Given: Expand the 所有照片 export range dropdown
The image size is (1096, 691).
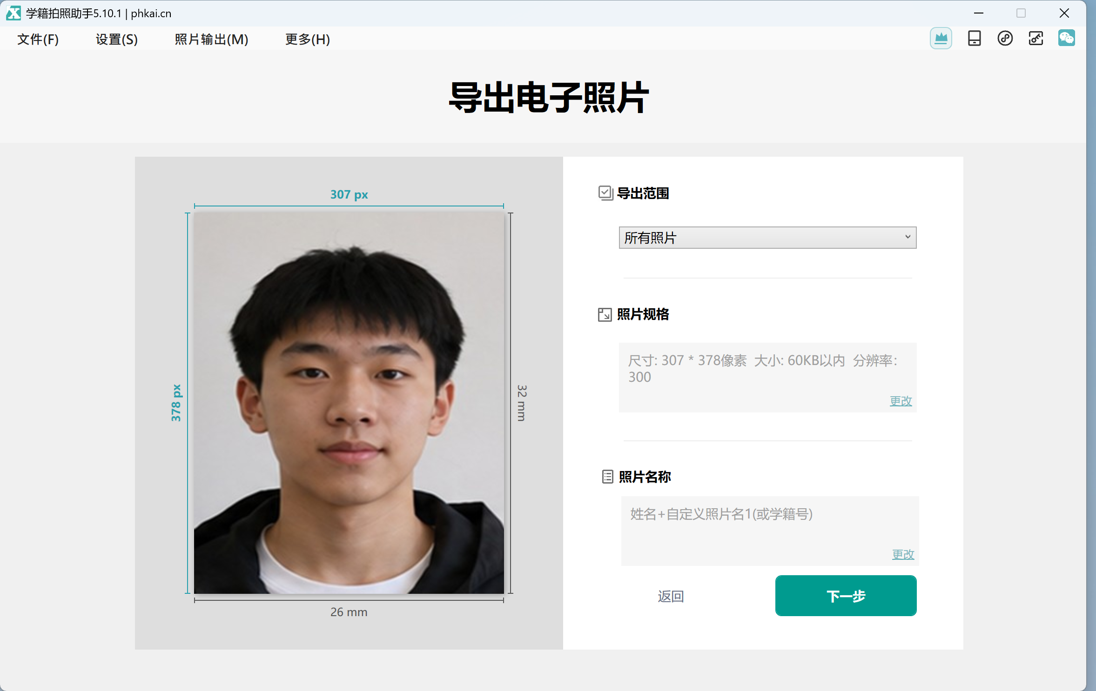Looking at the screenshot, I should [x=767, y=238].
